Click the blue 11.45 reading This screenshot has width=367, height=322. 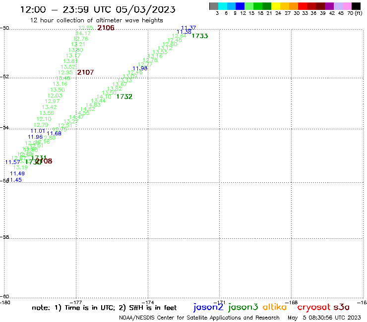(x=15, y=180)
